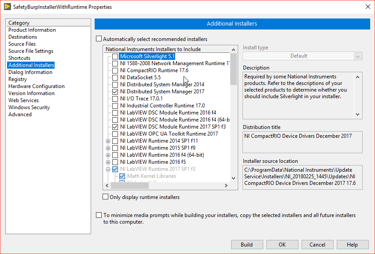This screenshot has height=254, width=375.
Task: Check NI Industrial Controller Runtime 17.0 checkbox
Action: tap(115, 106)
